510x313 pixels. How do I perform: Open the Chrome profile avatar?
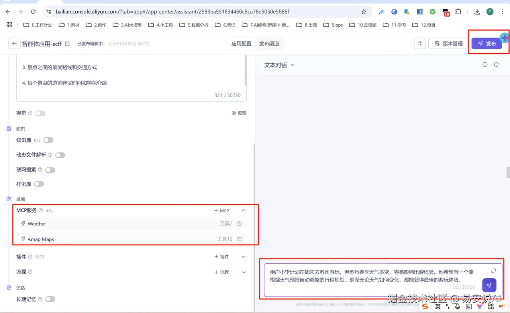pos(490,12)
